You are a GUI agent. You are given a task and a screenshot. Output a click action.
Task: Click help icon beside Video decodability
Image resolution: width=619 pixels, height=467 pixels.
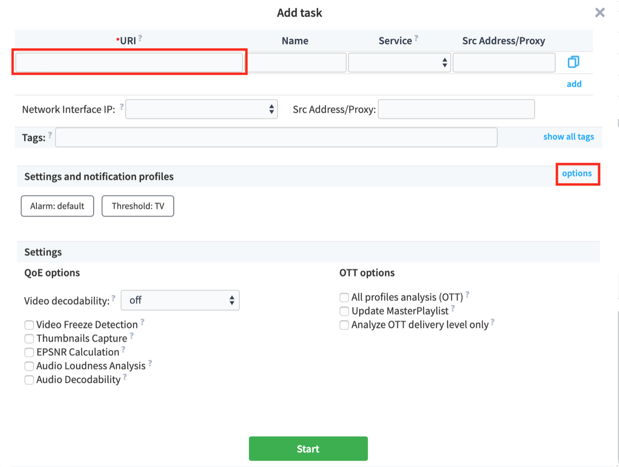pyautogui.click(x=114, y=298)
